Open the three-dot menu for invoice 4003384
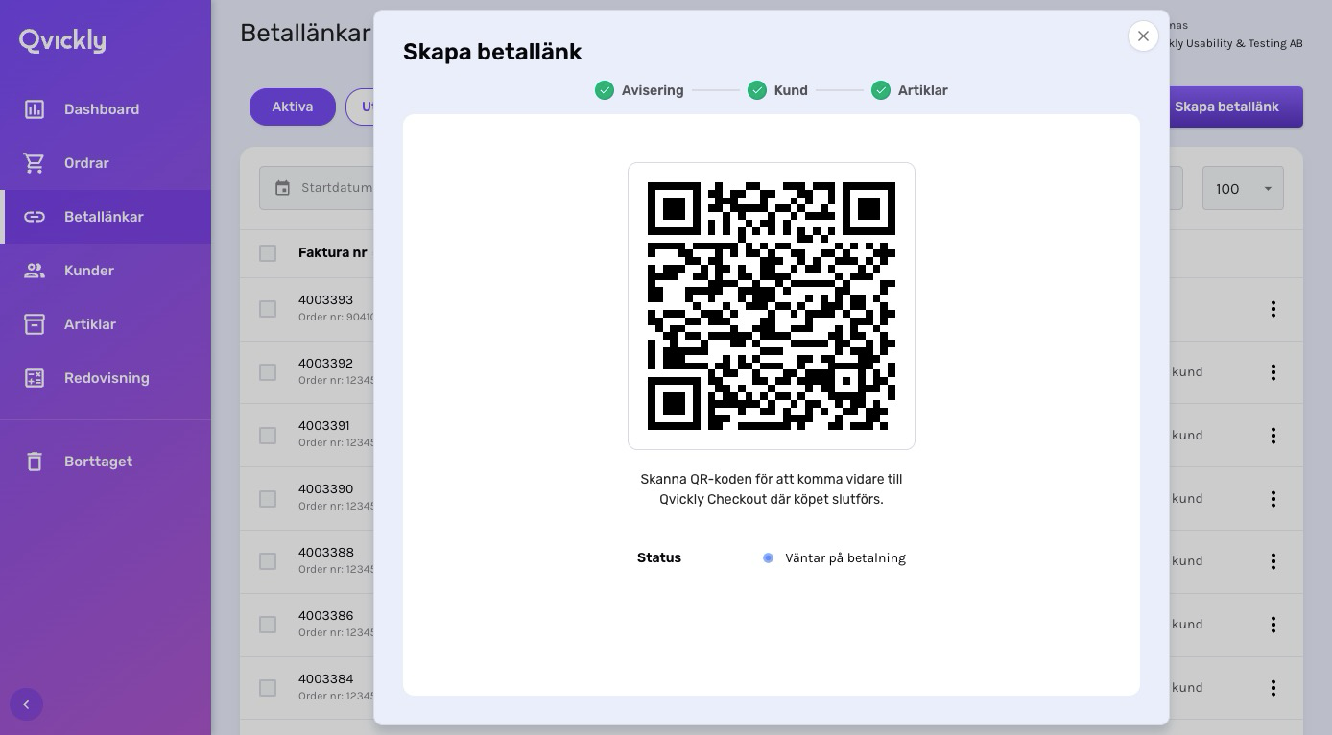Screen dimensions: 1332x735 coord(1273,688)
